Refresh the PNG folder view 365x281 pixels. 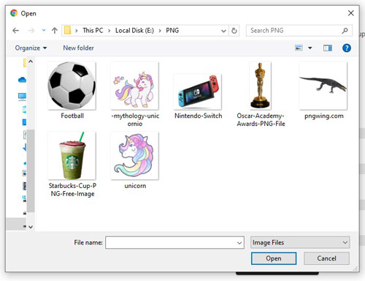(x=234, y=31)
